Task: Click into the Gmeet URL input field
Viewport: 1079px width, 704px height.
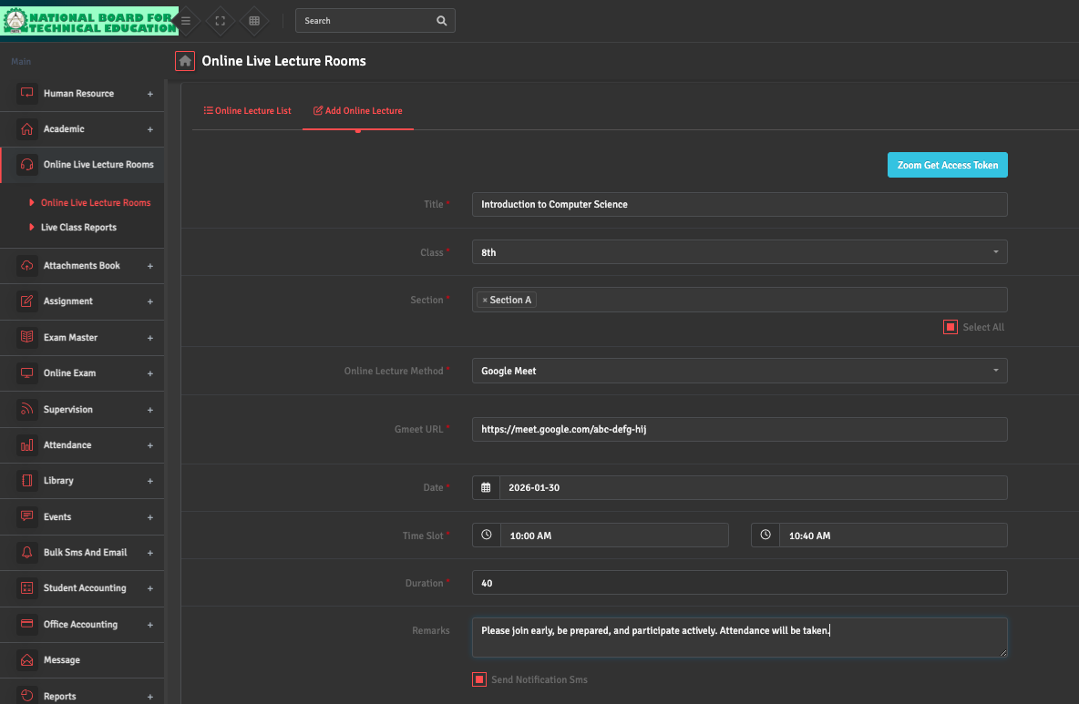Action: 739,430
